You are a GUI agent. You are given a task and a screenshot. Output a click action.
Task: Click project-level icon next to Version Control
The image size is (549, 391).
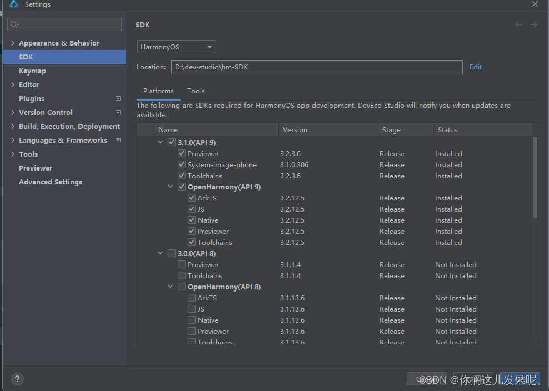pyautogui.click(x=118, y=112)
